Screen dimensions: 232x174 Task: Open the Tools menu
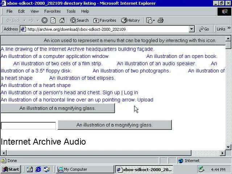(x=71, y=11)
